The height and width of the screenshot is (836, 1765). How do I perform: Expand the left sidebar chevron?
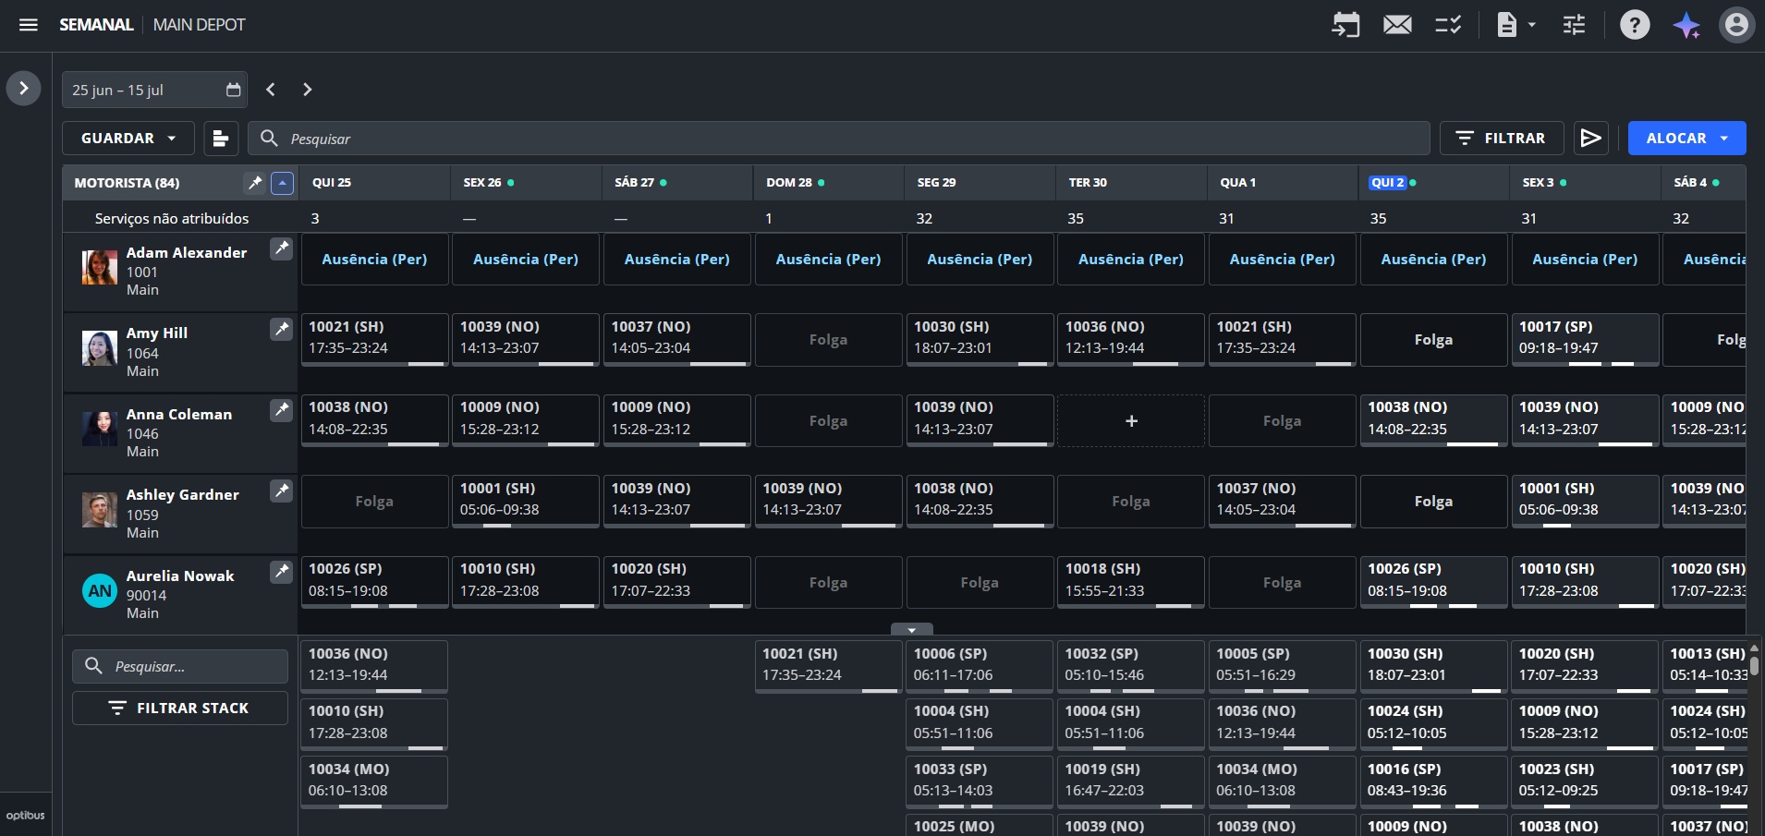(x=23, y=89)
